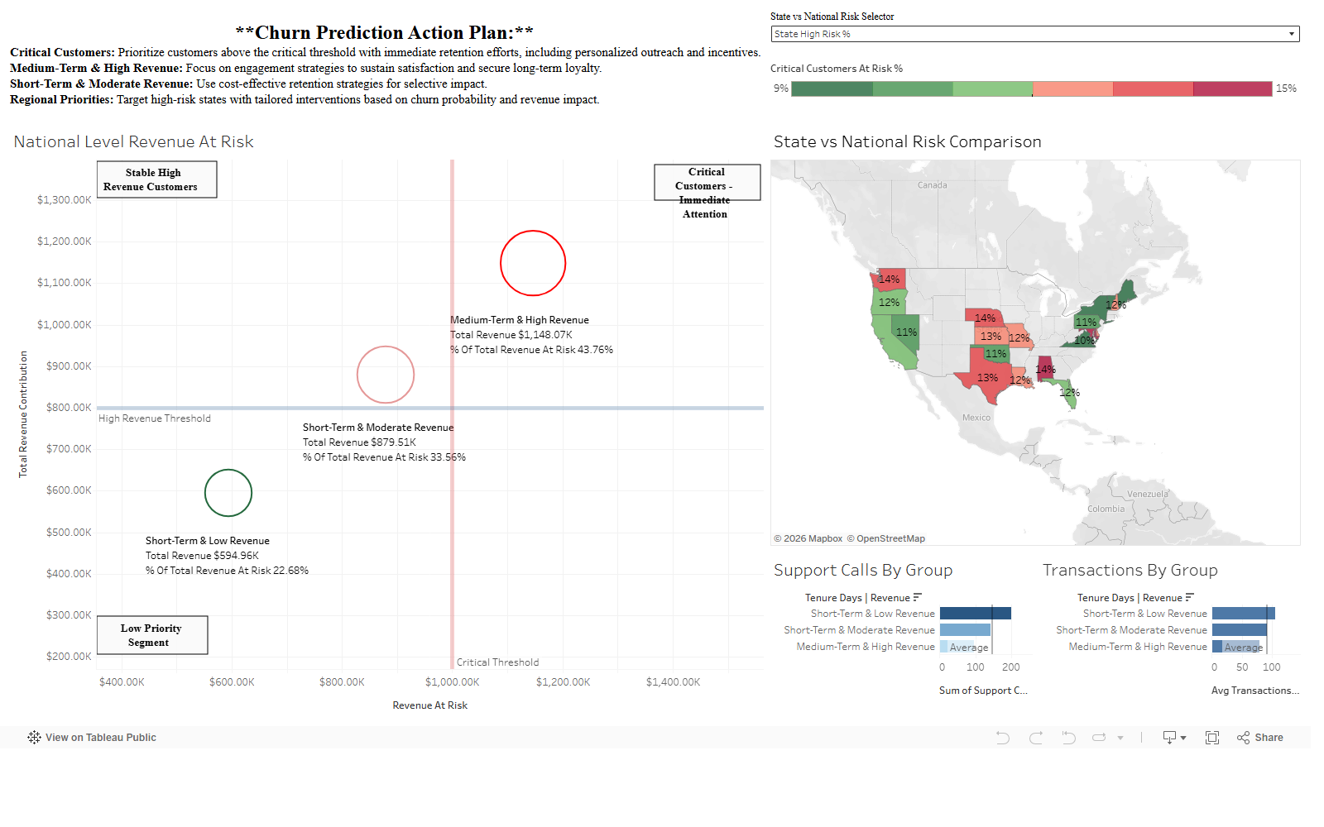Click Short-Term & Moderate Revenue bar in Support Calls chart
Viewport: 1324px width, 827px height.
(x=965, y=630)
